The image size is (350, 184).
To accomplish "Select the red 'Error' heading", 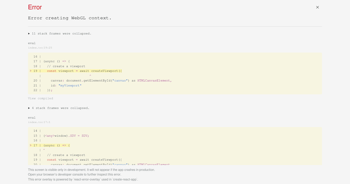I will pyautogui.click(x=35, y=7).
